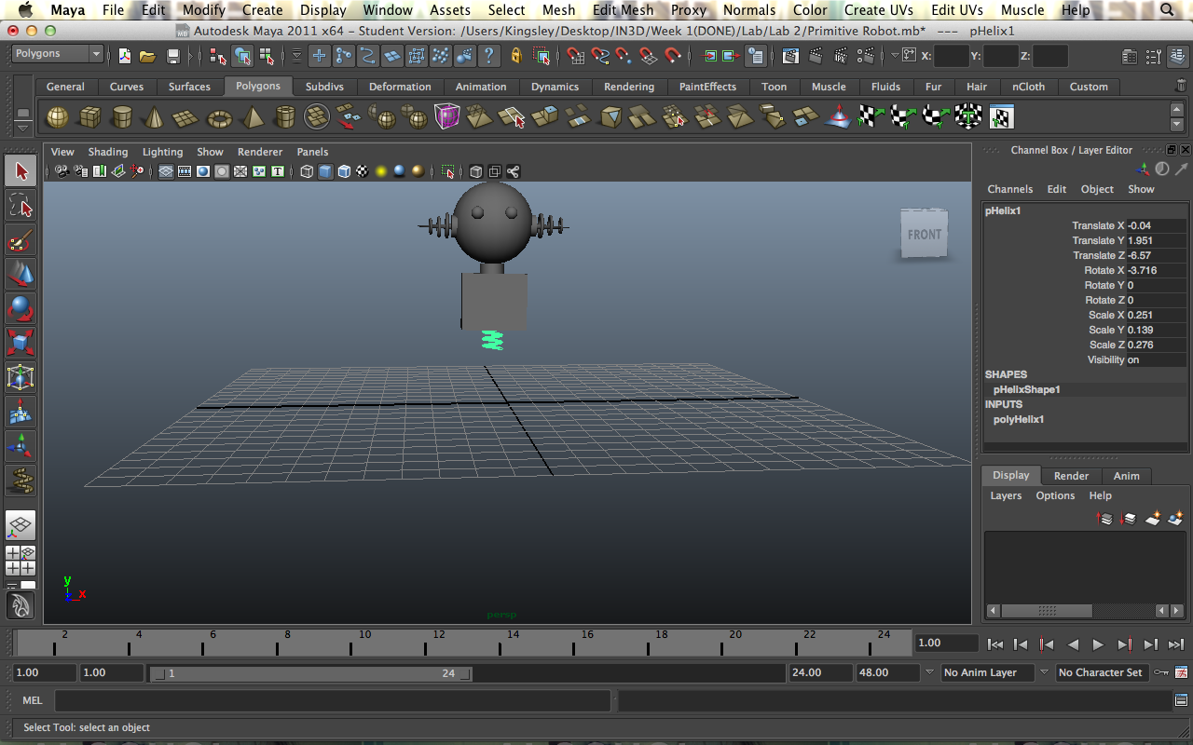The image size is (1193, 745).
Task: Click go to end of playback range
Action: pos(1176,643)
